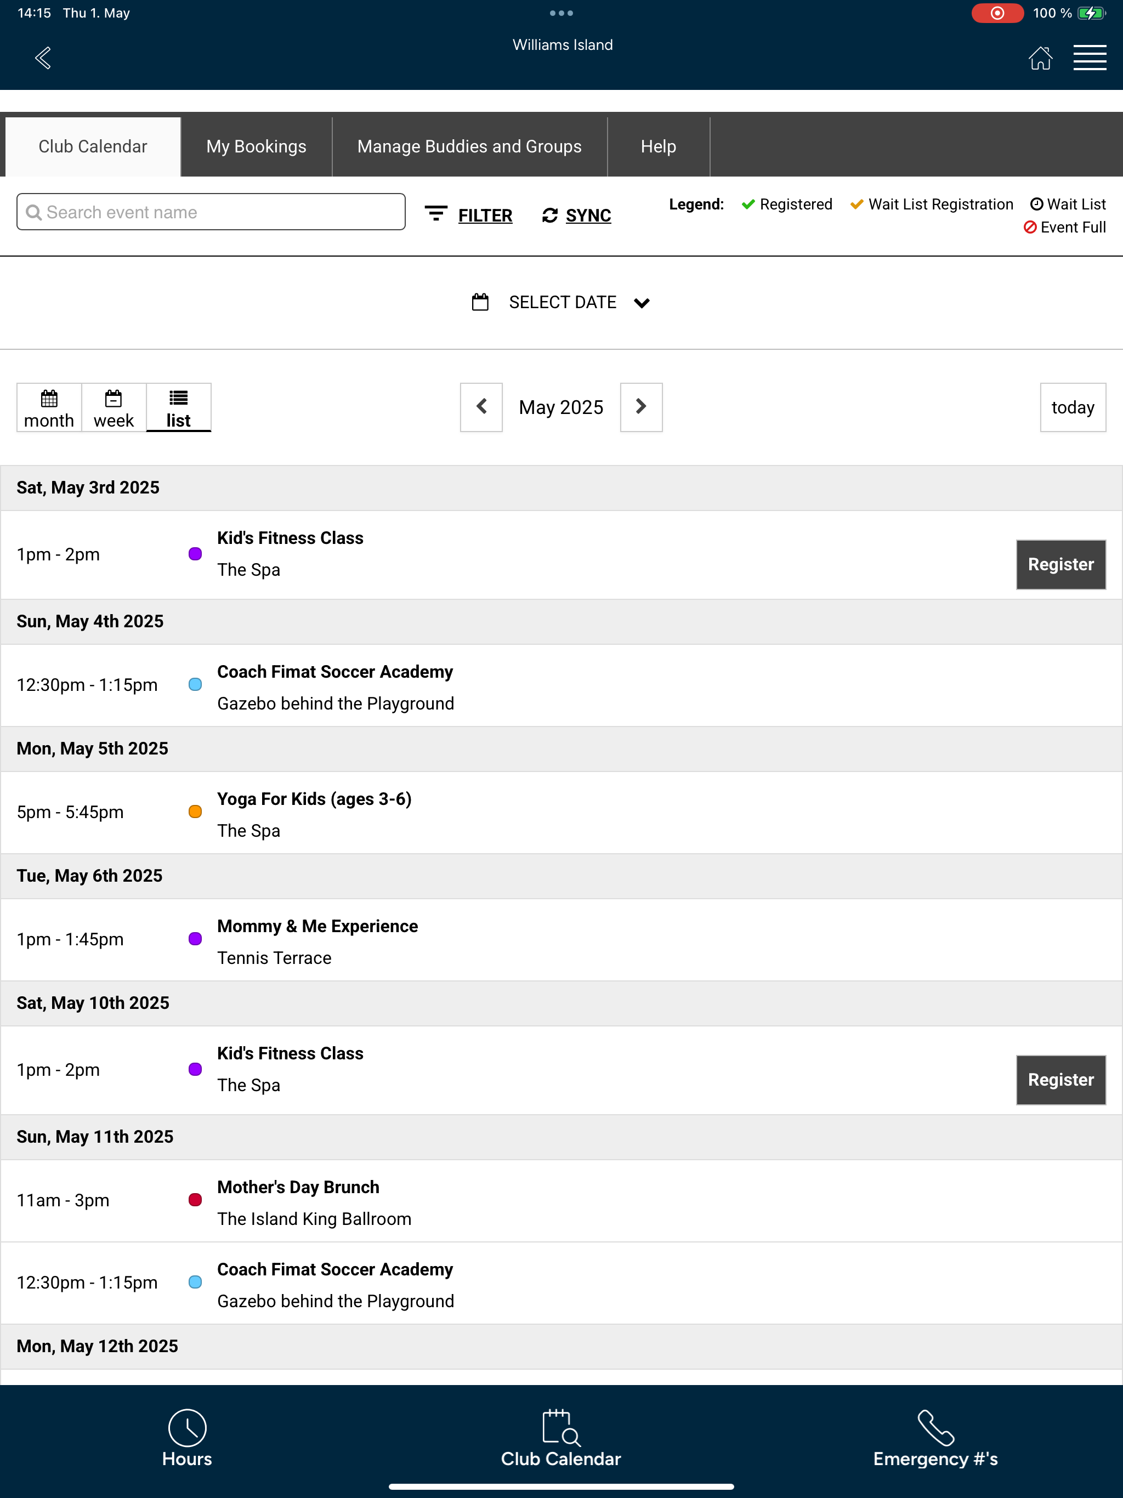Click purple dot for May 3rd Kid's Fitness
Viewport: 1123px width, 1498px height.
[195, 554]
